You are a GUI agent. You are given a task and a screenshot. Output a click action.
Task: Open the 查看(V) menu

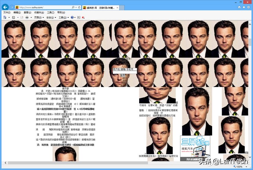click(x=28, y=12)
